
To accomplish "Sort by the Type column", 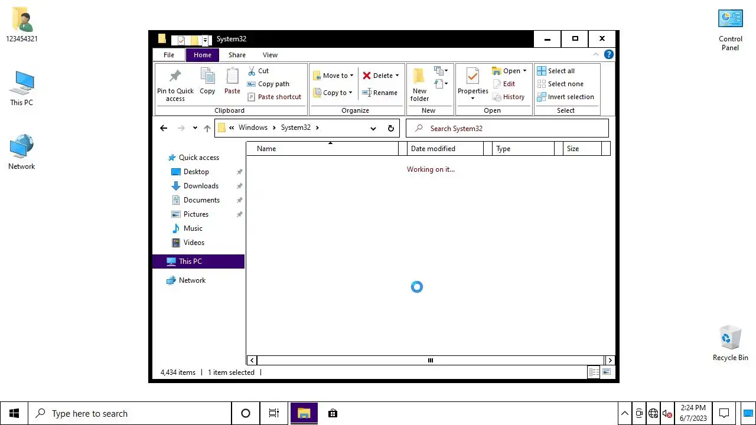I will (523, 149).
